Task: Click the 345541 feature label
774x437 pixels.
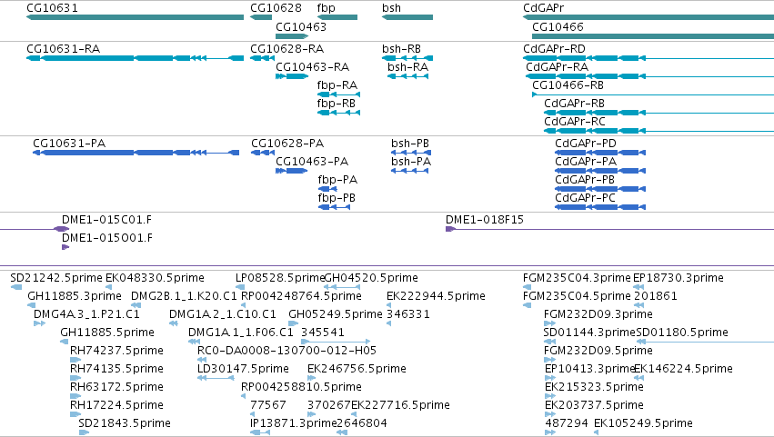Action: coord(323,333)
